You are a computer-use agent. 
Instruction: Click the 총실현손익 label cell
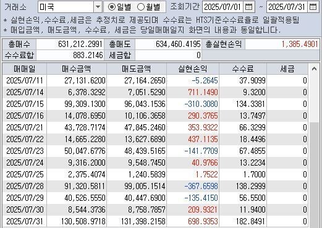pyautogui.click(x=224, y=44)
